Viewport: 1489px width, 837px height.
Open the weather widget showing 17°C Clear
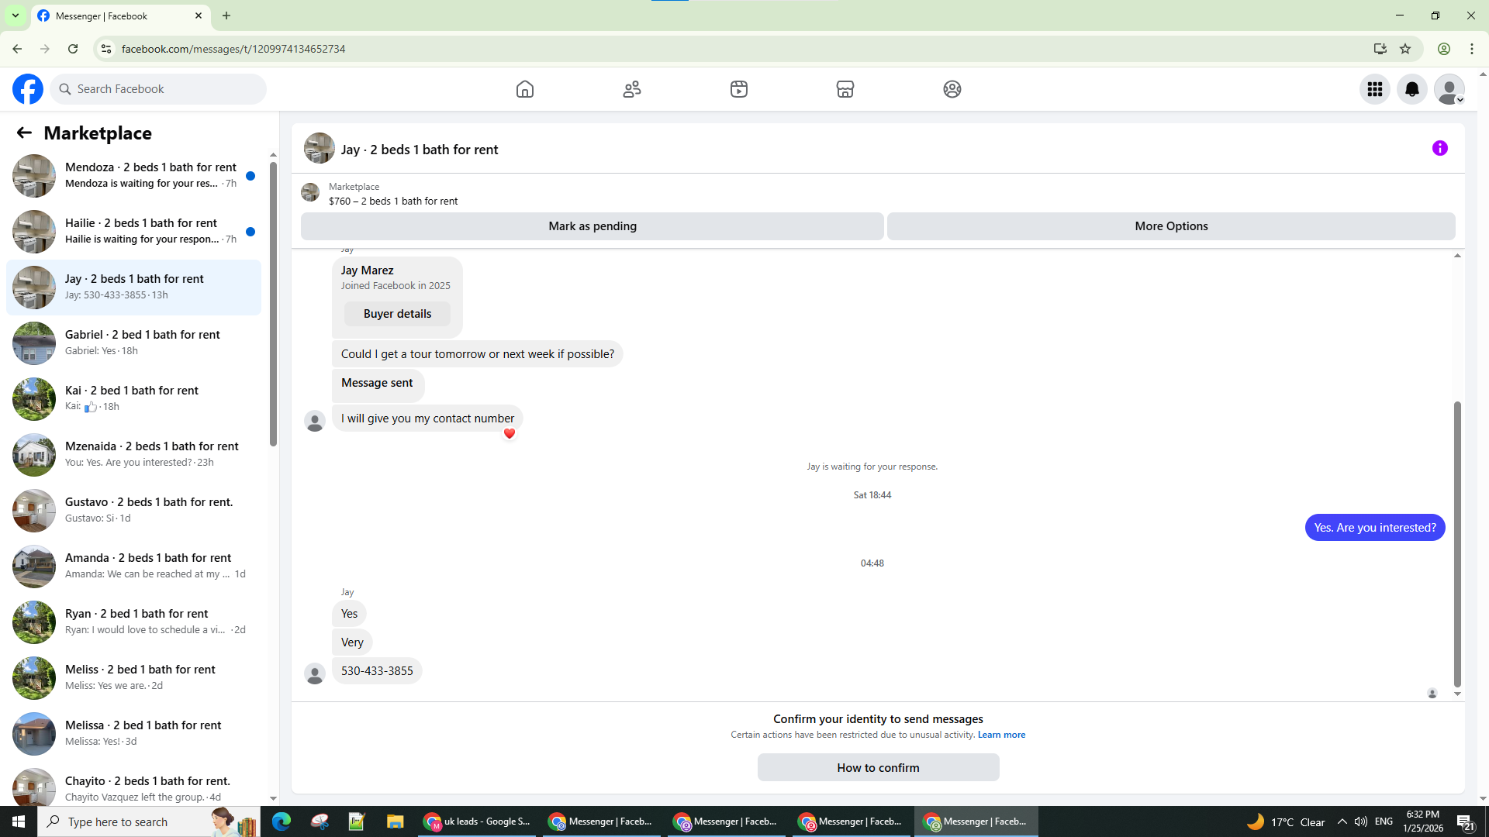pos(1286,821)
